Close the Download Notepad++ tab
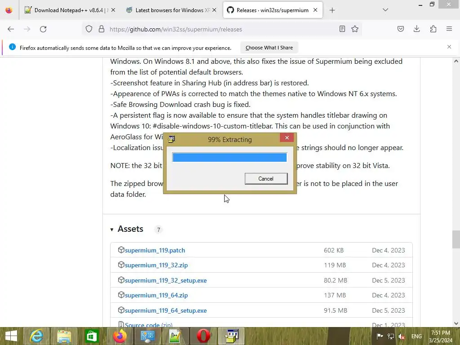 [x=113, y=10]
